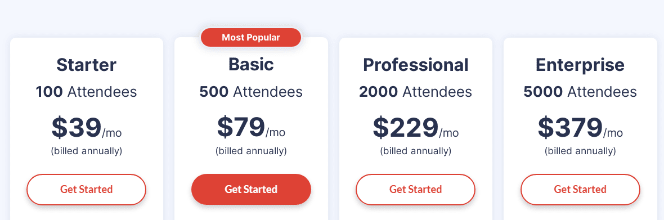Click billed annually note under Enterprise price
Screen dimensions: 664x220
pos(580,151)
